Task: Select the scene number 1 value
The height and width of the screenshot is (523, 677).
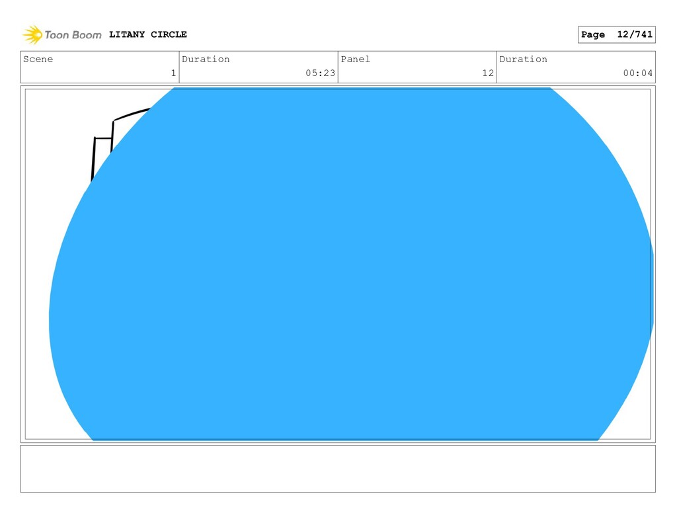Action: coord(173,73)
